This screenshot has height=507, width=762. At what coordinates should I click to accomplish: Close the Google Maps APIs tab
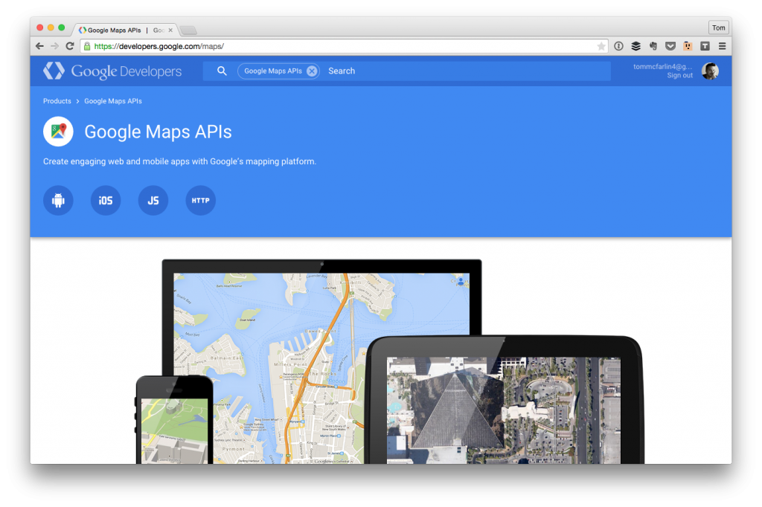point(170,30)
